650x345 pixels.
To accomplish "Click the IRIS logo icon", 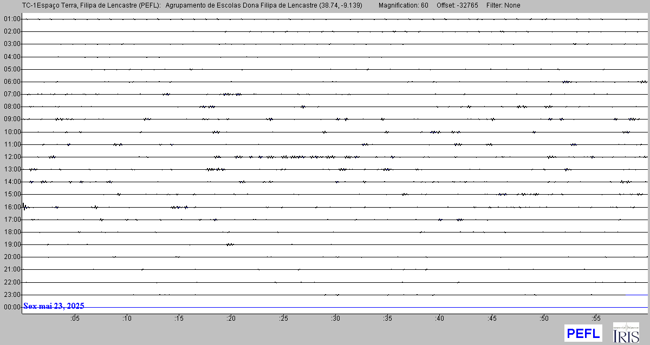I will (x=626, y=333).
